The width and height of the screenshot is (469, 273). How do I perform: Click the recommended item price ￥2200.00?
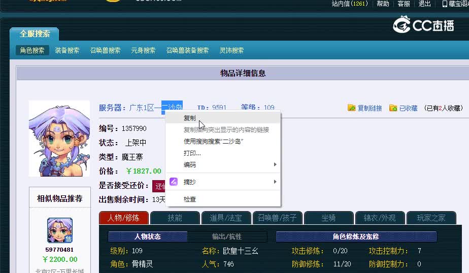(60, 259)
